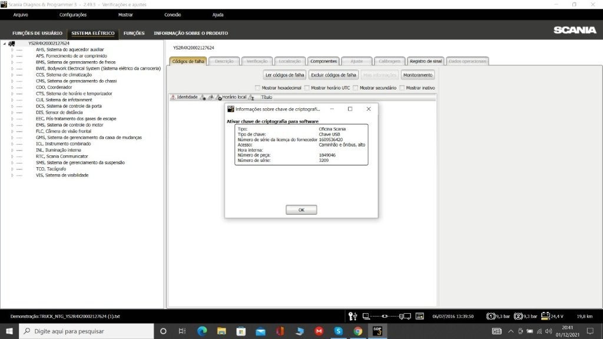Screen dimensions: 603x339
Task: Enable Mostrar inativo checkbox
Action: tap(402, 88)
